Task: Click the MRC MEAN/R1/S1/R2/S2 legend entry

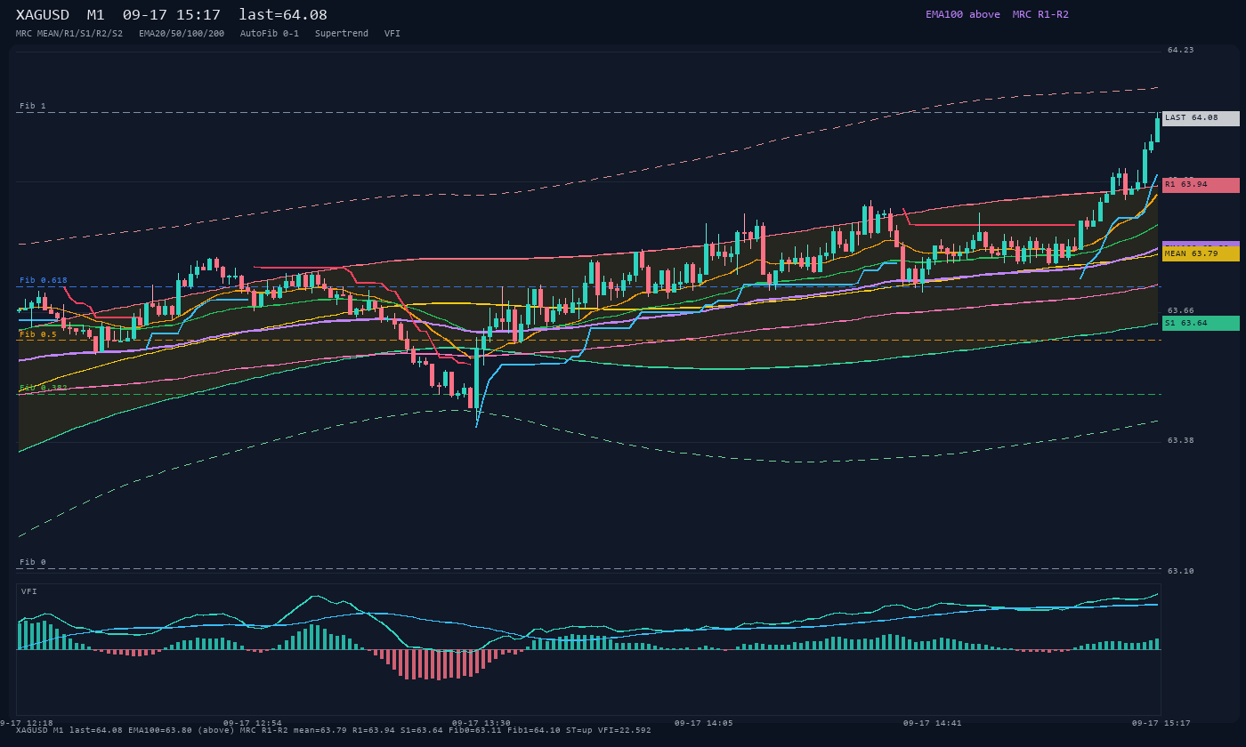Action: [x=69, y=33]
